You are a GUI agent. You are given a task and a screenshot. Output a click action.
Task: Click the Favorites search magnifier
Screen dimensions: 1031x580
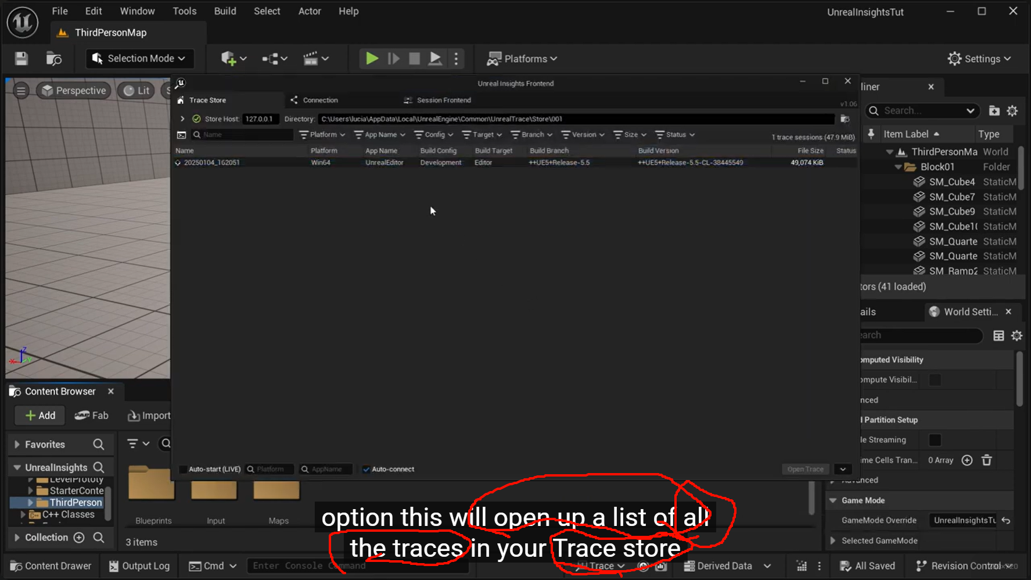tap(99, 445)
